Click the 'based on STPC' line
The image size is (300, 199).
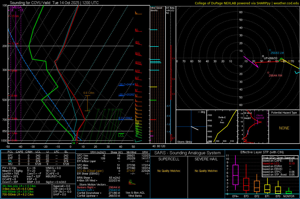click(x=279, y=172)
